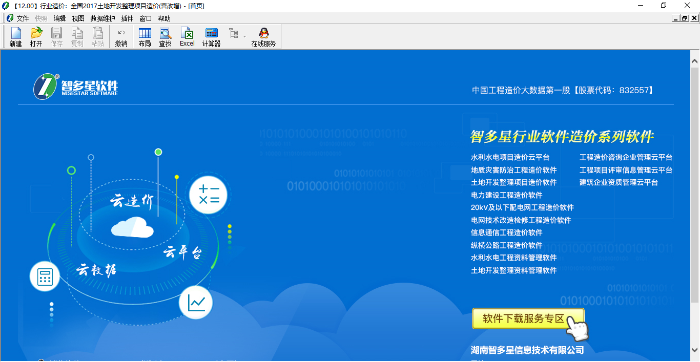700x362 pixels.
Task: Launch the 查找 (Find) tool
Action: (x=165, y=37)
